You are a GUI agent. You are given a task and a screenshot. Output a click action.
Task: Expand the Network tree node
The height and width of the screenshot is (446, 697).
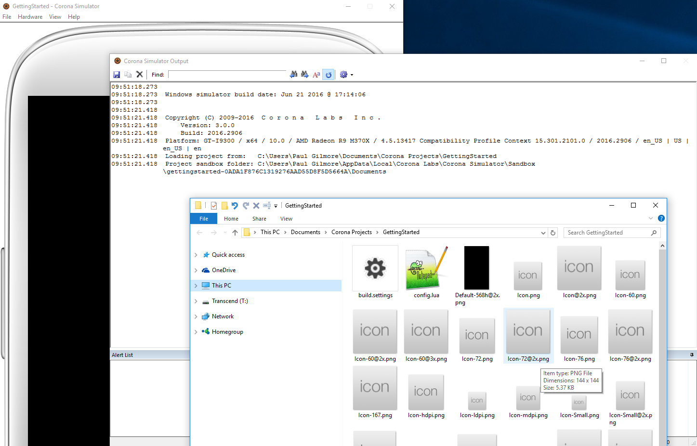196,316
